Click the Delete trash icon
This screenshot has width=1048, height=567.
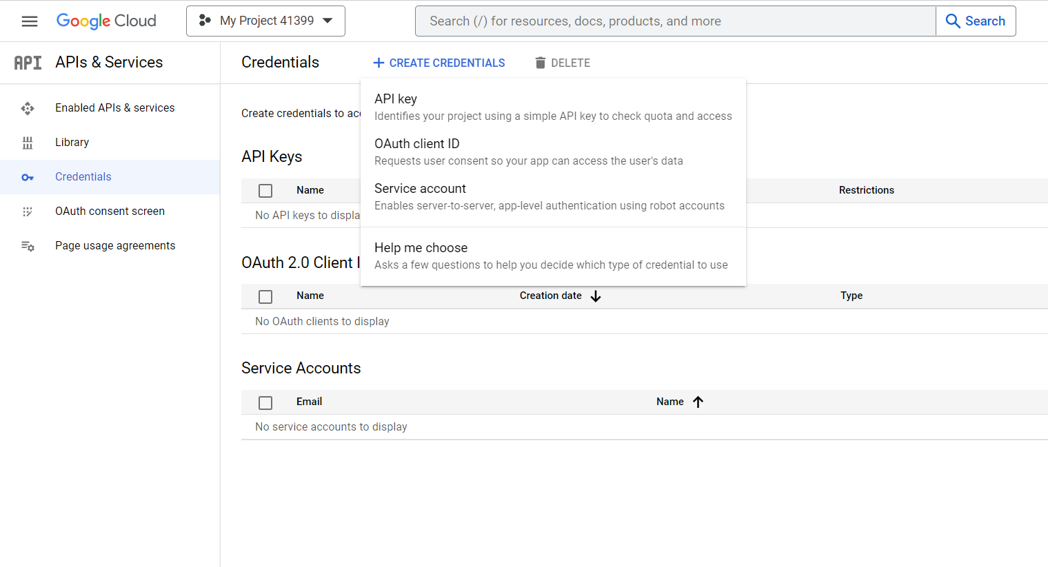coord(541,63)
